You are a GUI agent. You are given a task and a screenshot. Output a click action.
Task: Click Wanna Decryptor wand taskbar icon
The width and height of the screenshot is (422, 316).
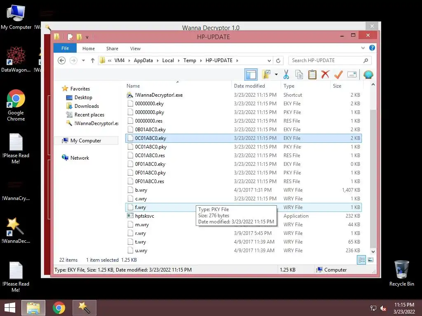(84, 308)
